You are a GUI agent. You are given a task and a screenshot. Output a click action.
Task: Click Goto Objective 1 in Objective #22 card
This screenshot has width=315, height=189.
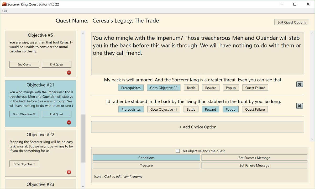tap(24, 164)
